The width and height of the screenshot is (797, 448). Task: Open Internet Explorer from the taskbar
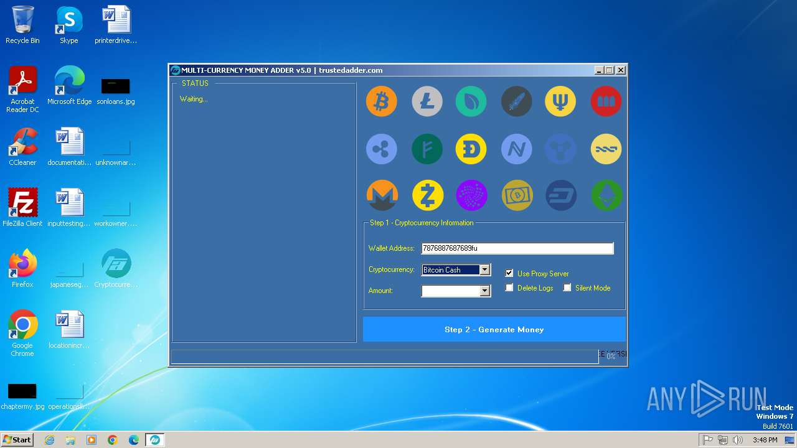pos(50,440)
